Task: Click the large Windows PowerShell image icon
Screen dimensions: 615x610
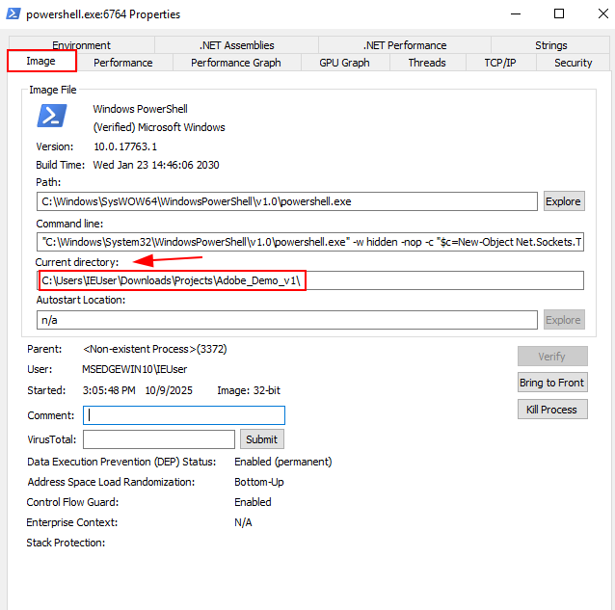Action: click(52, 116)
